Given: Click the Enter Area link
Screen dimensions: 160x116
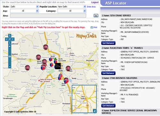Looking at the screenshot, I should point(91,7).
